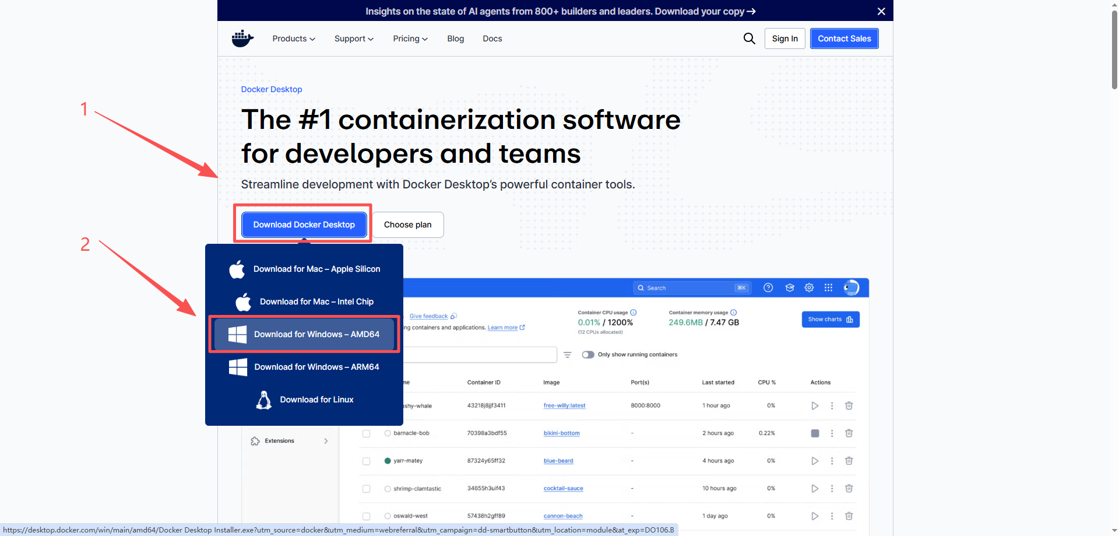Click the Last started column header
Viewport: 1119px width, 536px height.
tap(718, 383)
